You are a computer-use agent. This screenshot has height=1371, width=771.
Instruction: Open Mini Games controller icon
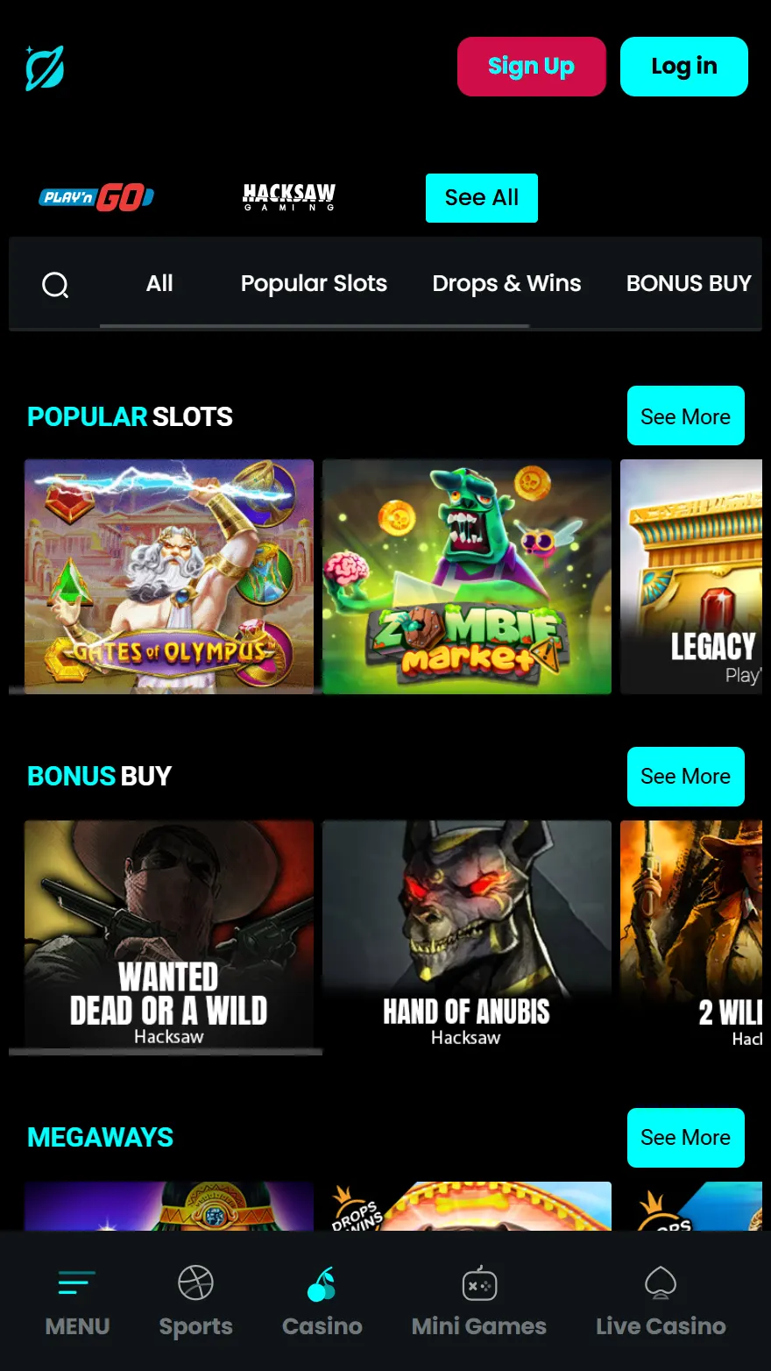(x=479, y=1284)
